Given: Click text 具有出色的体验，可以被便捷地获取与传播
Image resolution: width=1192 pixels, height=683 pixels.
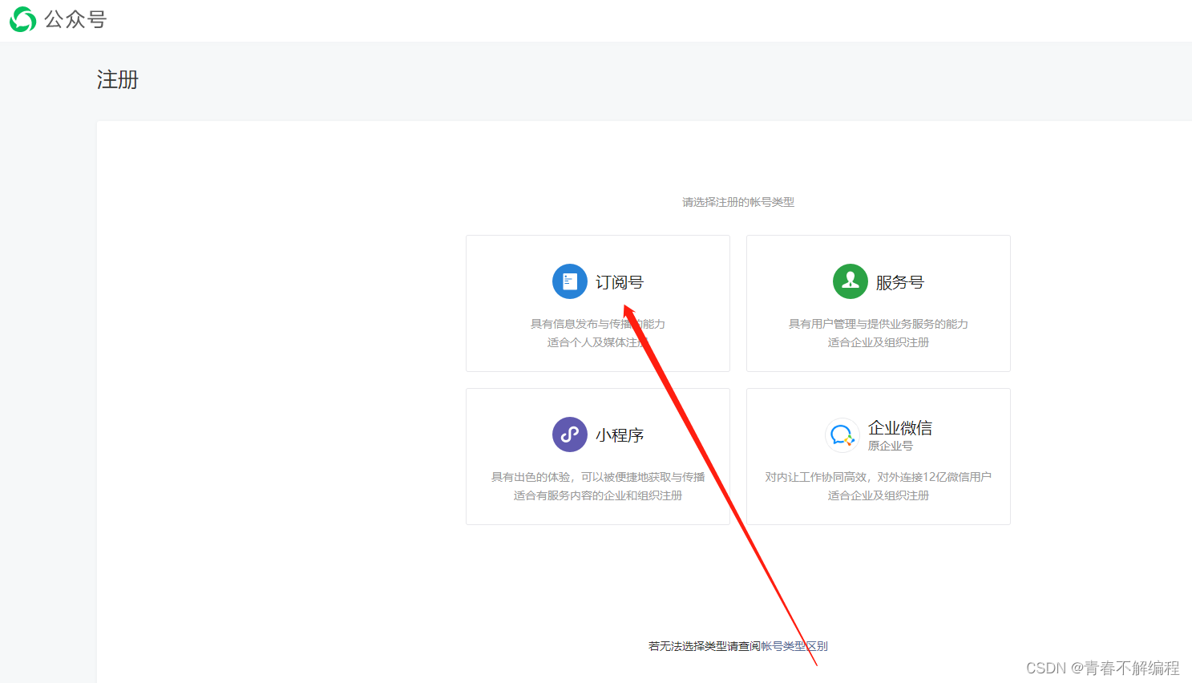Looking at the screenshot, I should coord(598,477).
